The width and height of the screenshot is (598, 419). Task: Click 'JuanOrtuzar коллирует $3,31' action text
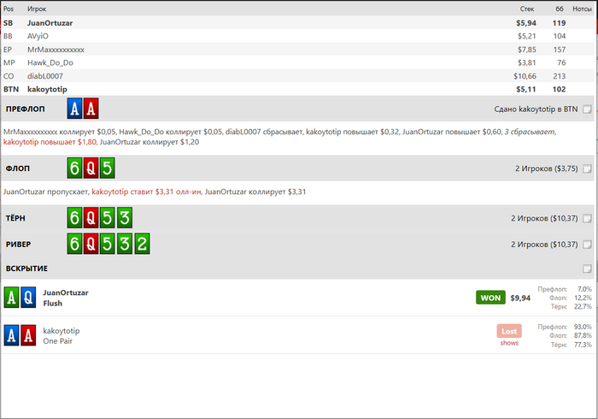point(255,192)
